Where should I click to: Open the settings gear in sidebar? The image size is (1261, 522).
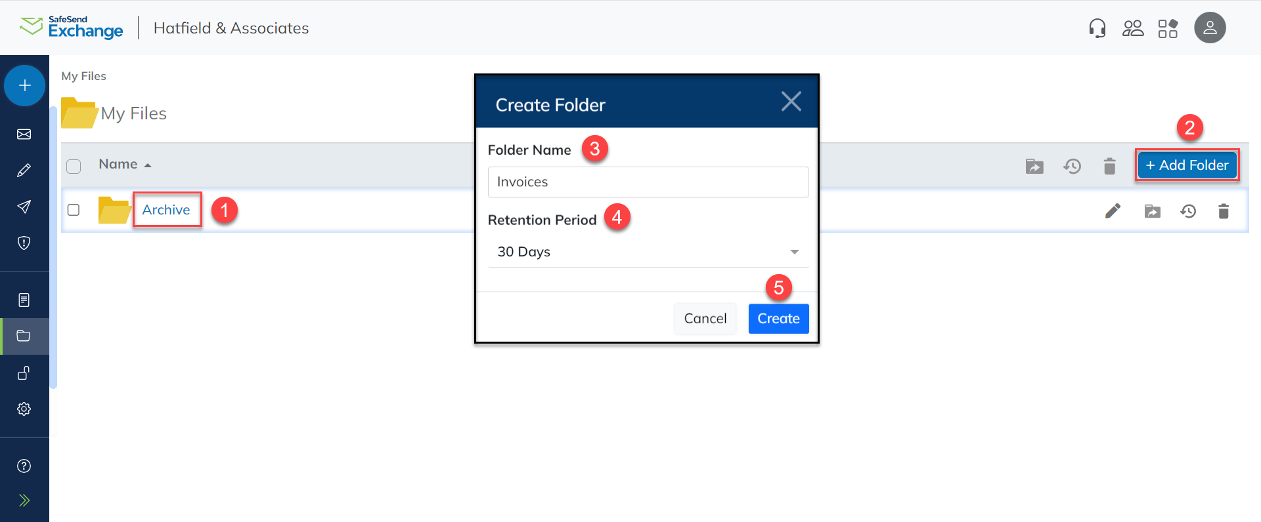point(24,409)
